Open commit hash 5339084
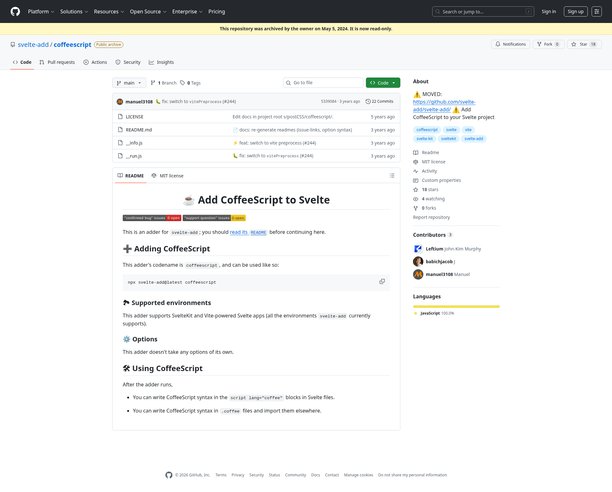The height and width of the screenshot is (492, 612). (x=329, y=101)
